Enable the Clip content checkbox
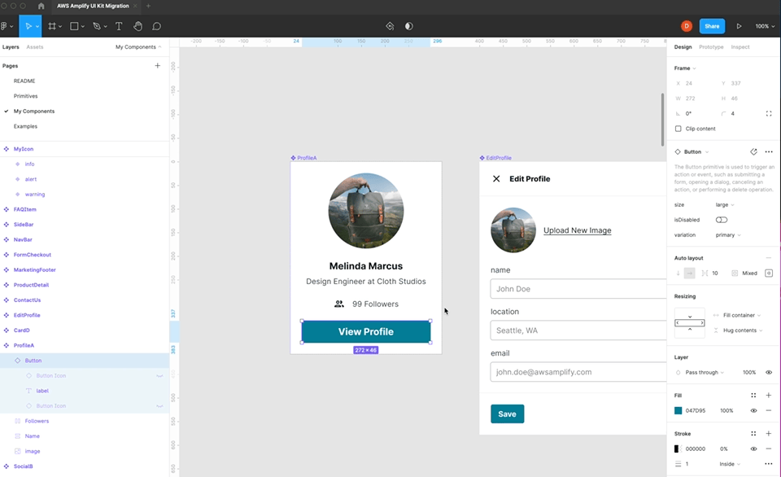The image size is (781, 477). click(678, 128)
